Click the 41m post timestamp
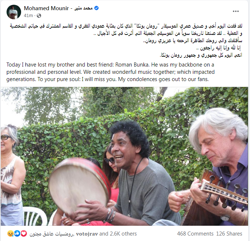The height and width of the screenshot is (241, 250). click(x=28, y=16)
